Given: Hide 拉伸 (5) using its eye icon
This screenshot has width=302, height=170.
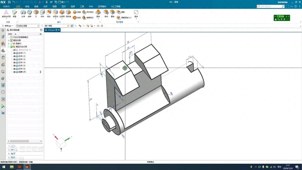Looking at the screenshot, I should click(14, 66).
